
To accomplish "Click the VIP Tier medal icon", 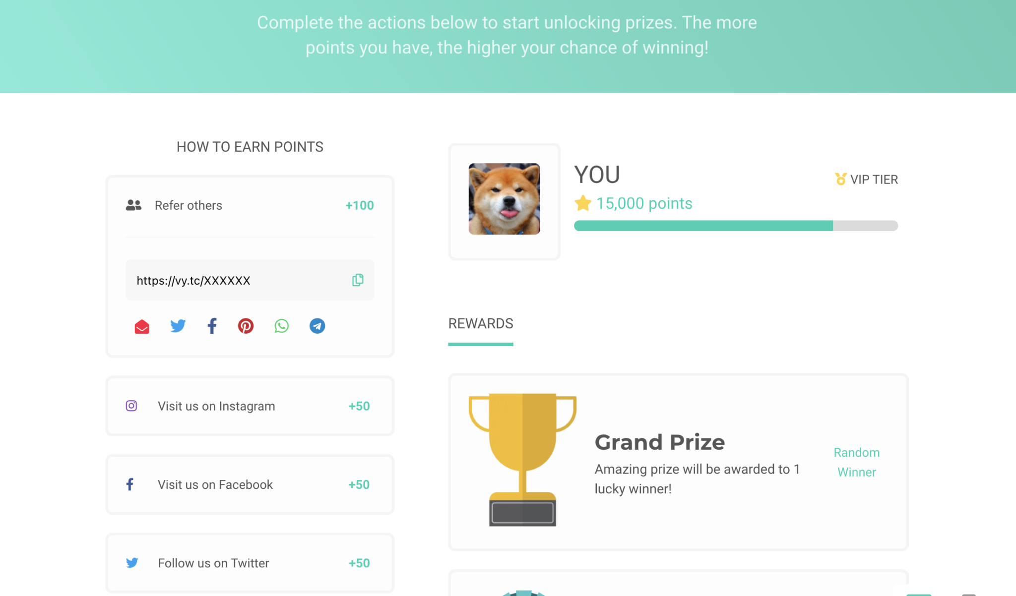I will [839, 179].
